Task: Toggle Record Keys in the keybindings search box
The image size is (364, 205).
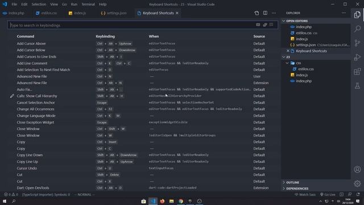Action: [x=258, y=25]
